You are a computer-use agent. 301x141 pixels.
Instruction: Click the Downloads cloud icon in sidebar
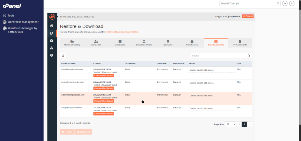point(51,40)
